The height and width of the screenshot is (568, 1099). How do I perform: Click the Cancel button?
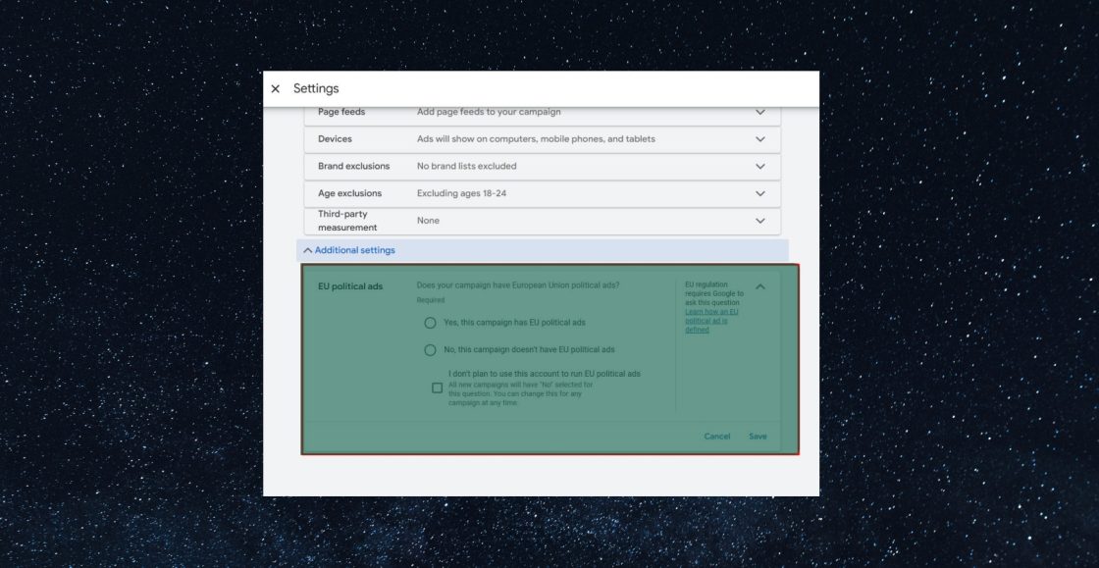coord(717,437)
